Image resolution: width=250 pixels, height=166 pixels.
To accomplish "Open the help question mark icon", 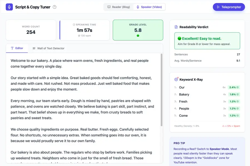I will point(54,7).
